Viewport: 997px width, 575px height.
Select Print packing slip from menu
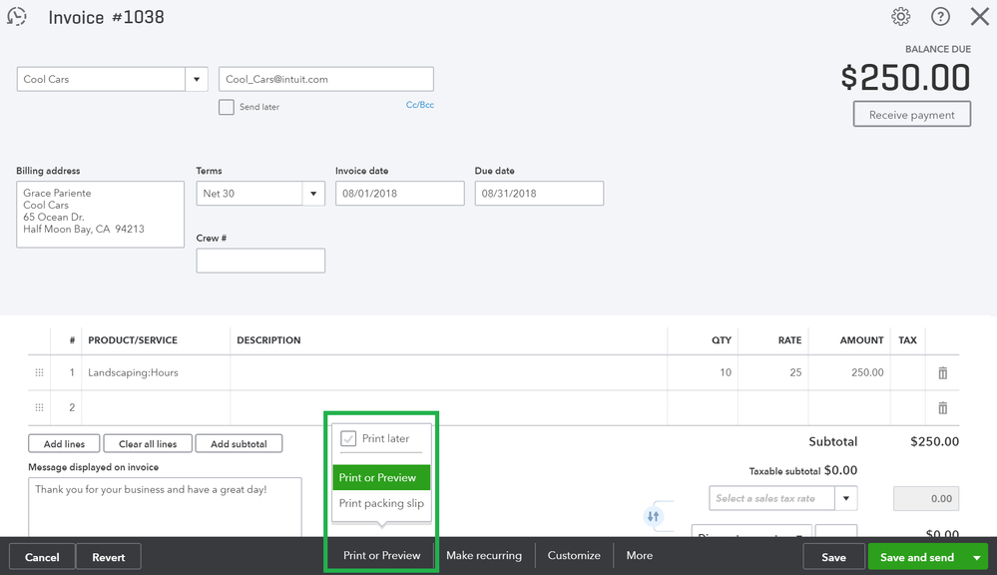coord(381,504)
